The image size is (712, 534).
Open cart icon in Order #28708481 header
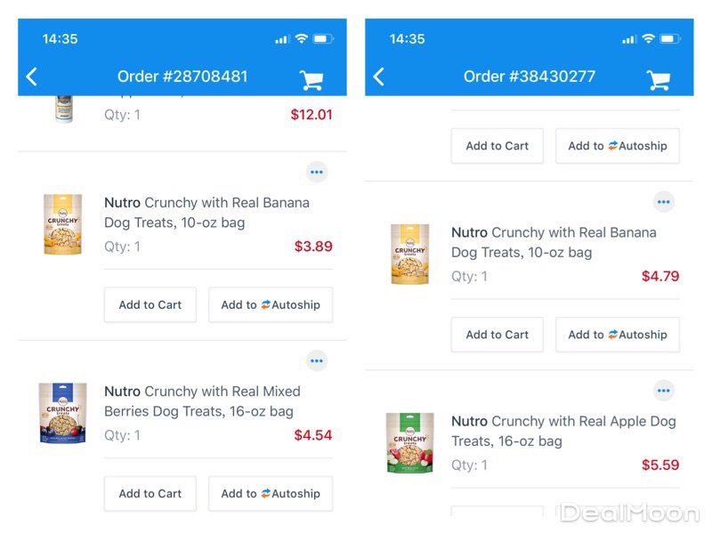[x=311, y=79]
